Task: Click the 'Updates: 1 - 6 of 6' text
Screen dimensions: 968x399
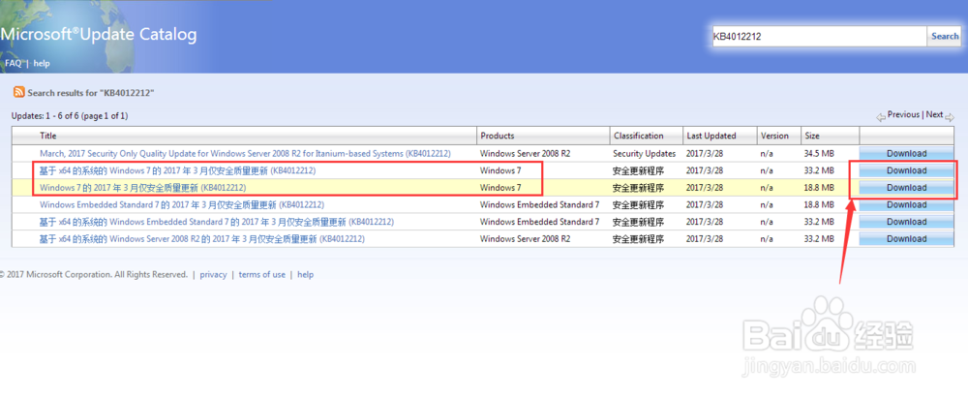Action: point(70,115)
